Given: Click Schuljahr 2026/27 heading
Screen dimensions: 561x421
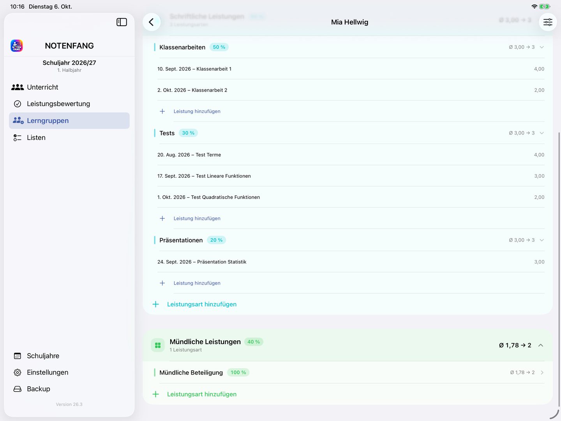Looking at the screenshot, I should coord(69,63).
